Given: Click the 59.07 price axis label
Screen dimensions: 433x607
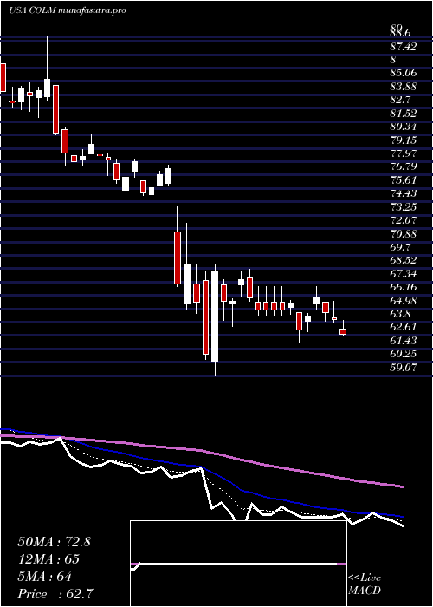Looking at the screenshot, I should 404,367.
